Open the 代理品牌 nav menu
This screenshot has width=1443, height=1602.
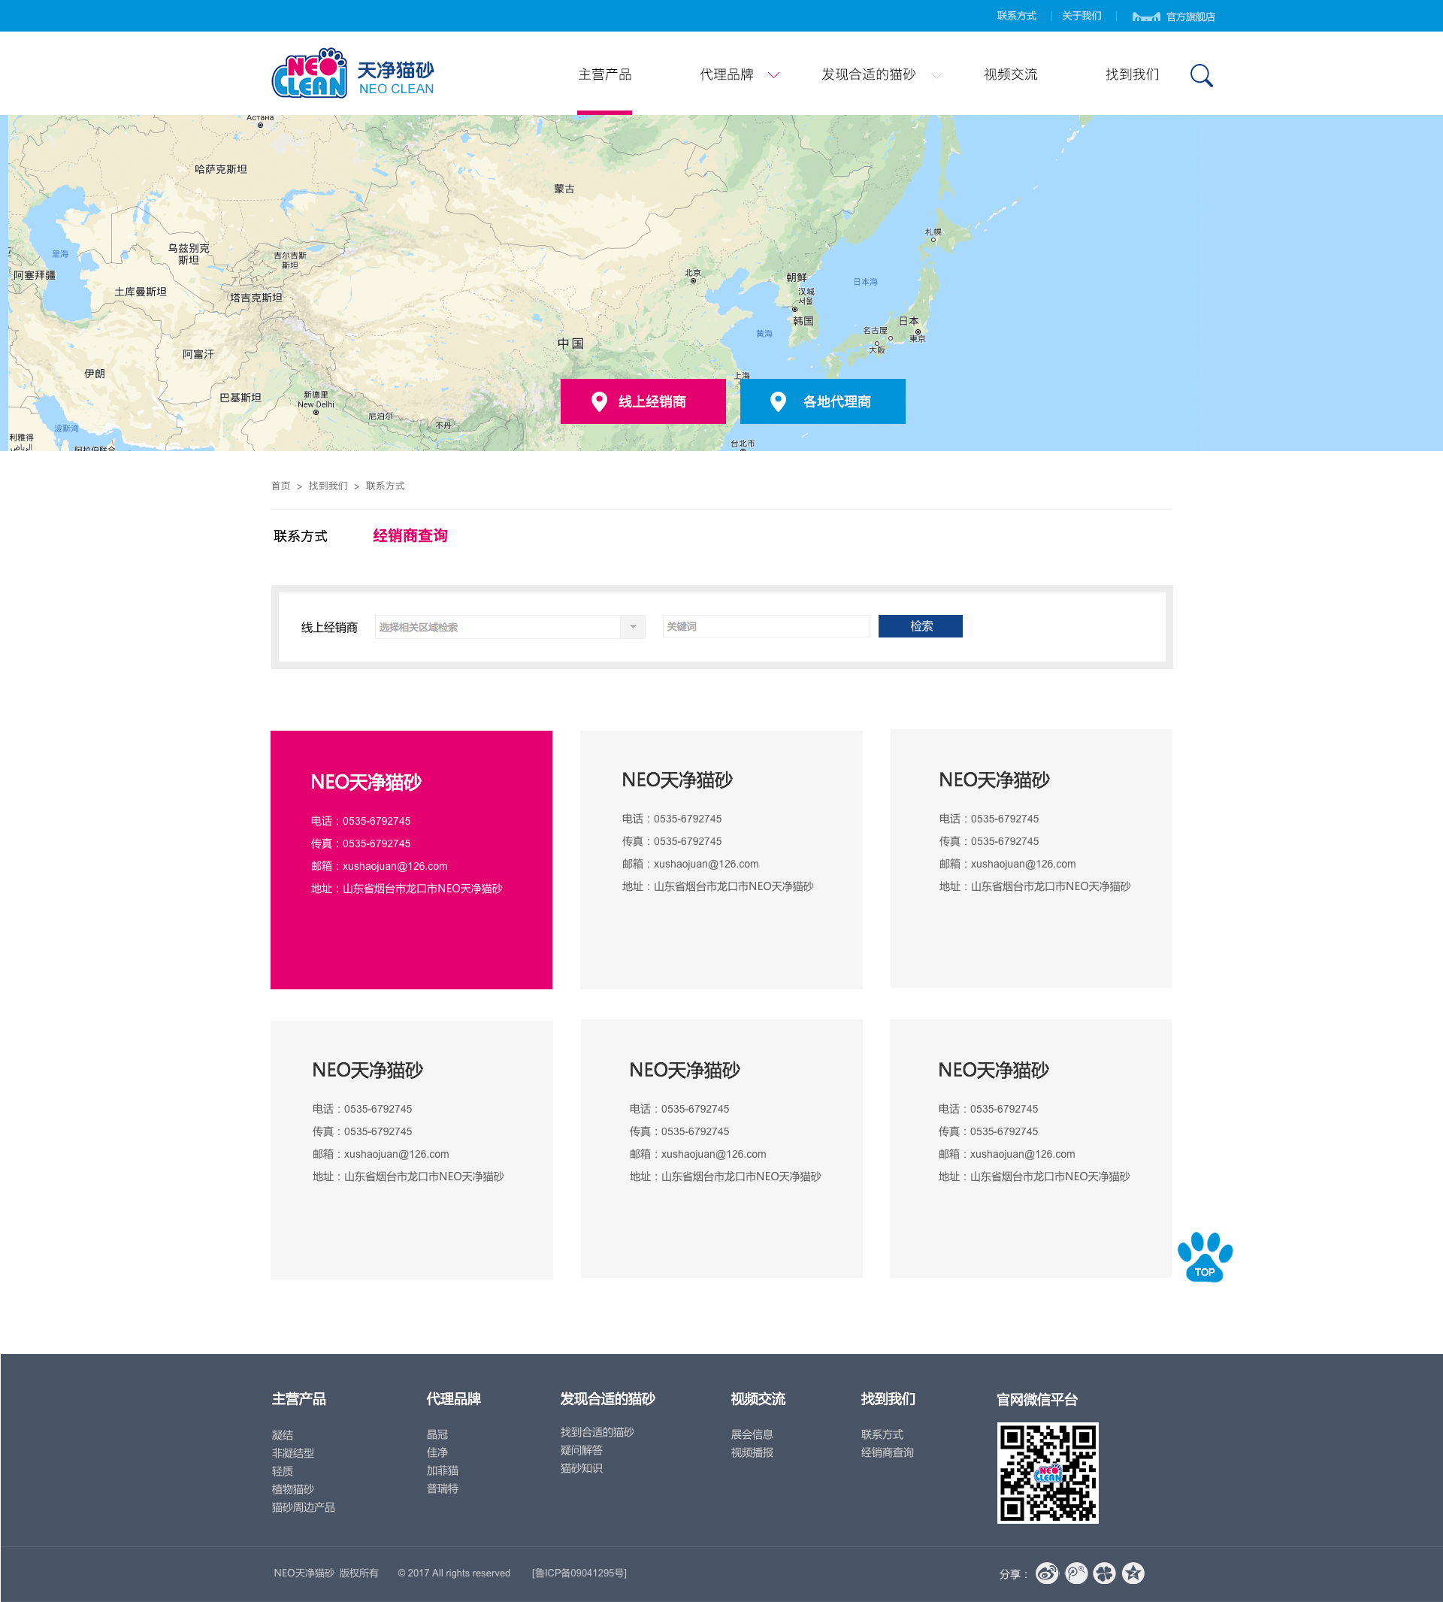(x=726, y=74)
